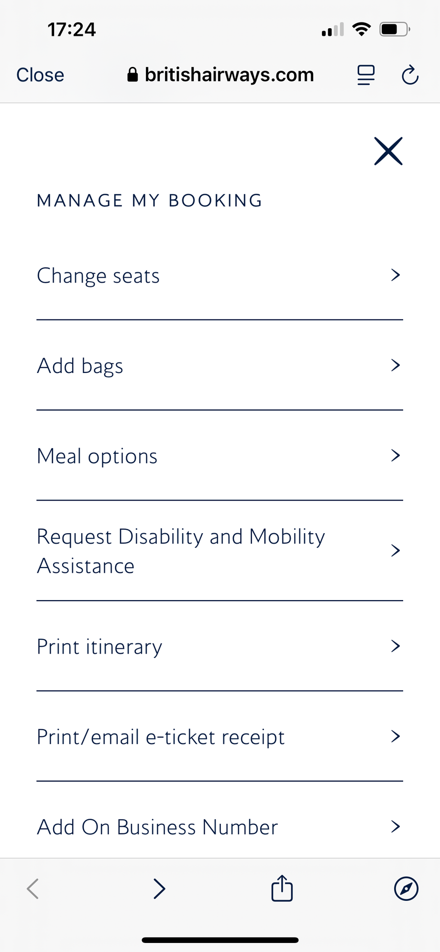Screen dimensions: 440x952
Task: Tap the browser back arrow
Action: point(33,889)
